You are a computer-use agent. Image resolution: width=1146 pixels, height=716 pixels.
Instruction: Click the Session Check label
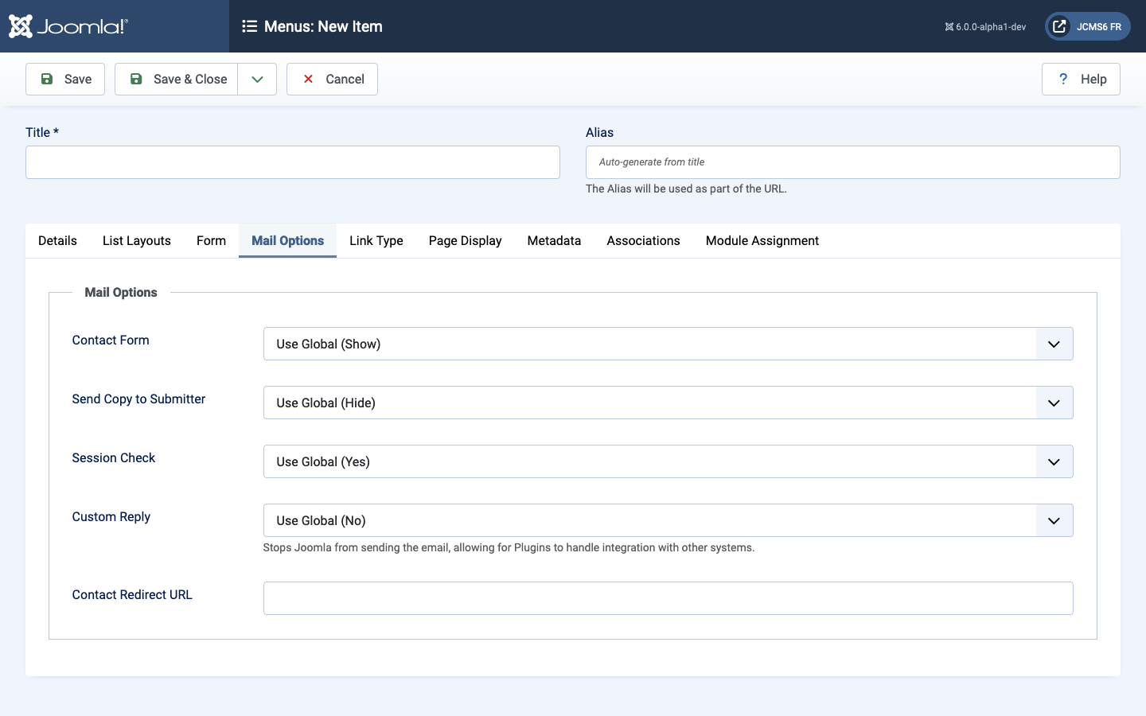point(114,457)
